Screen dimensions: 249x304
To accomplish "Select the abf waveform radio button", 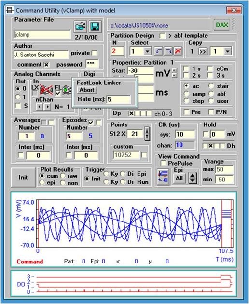I will pos(211,94).
